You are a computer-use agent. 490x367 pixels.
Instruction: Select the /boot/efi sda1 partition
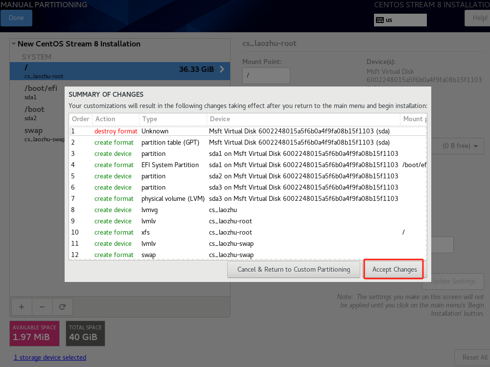[x=41, y=92]
